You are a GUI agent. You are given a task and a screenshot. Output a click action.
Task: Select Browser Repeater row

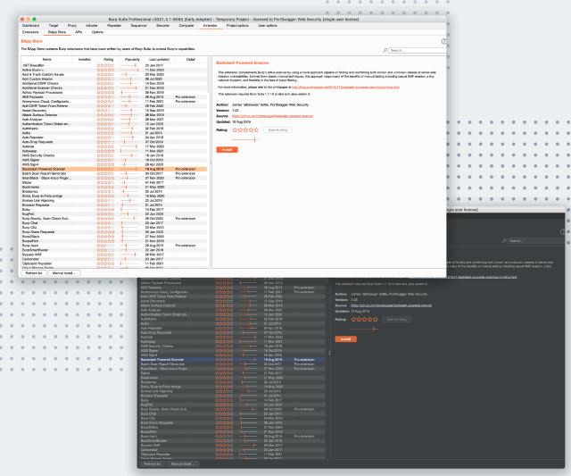pos(114,205)
